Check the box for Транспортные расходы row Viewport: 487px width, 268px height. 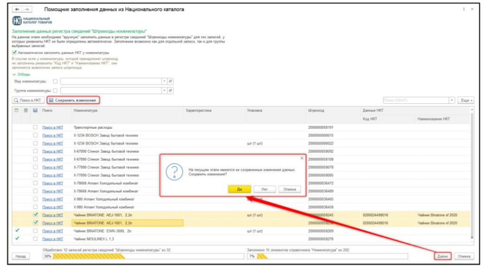pyautogui.click(x=35, y=127)
